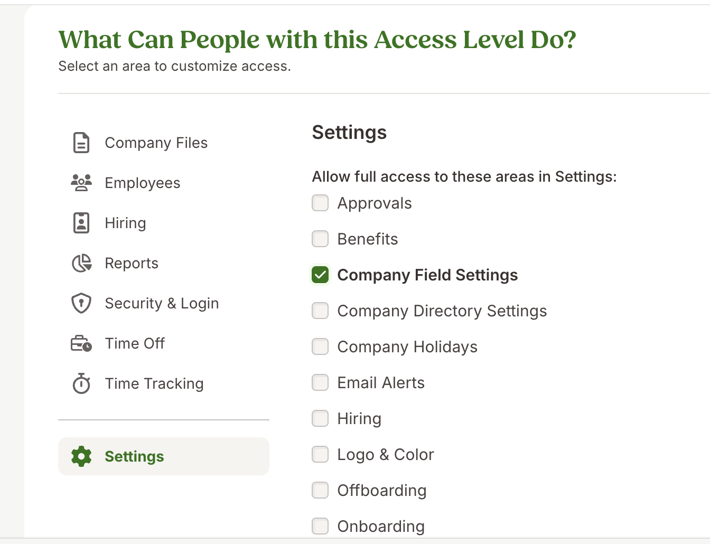Enable the Approvals checkbox
Viewport: 710px width, 544px height.
(320, 203)
